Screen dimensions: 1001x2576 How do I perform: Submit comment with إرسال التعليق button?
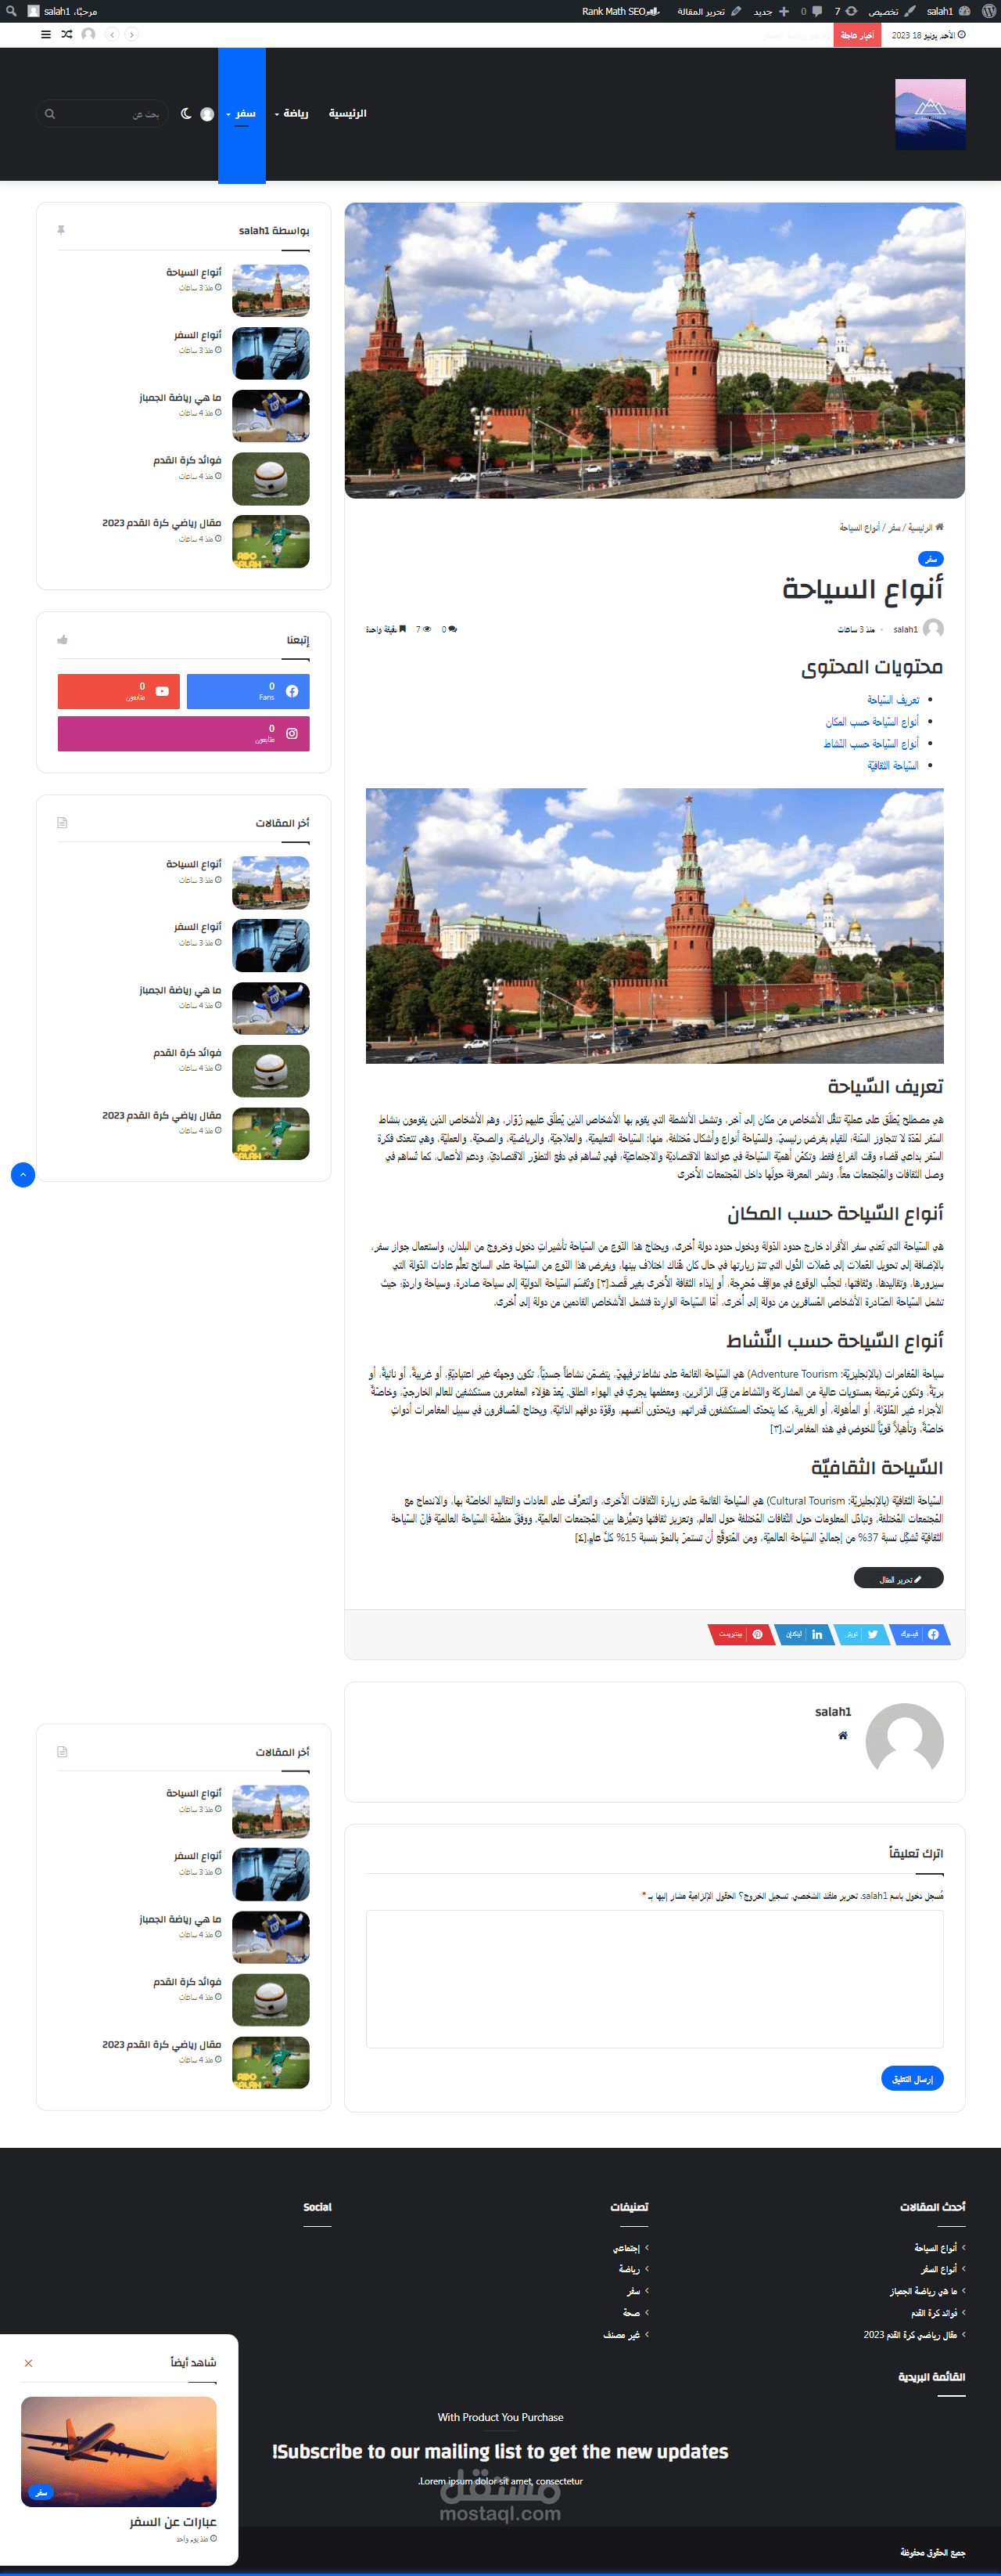pyautogui.click(x=912, y=2078)
